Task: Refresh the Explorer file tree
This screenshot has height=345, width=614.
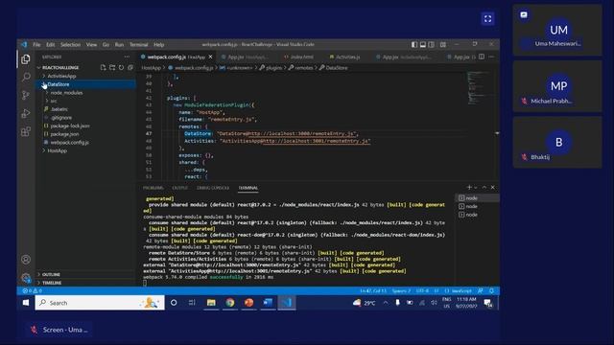Action: click(122, 68)
